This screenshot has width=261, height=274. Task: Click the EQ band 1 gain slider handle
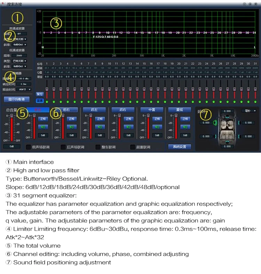(x=47, y=89)
